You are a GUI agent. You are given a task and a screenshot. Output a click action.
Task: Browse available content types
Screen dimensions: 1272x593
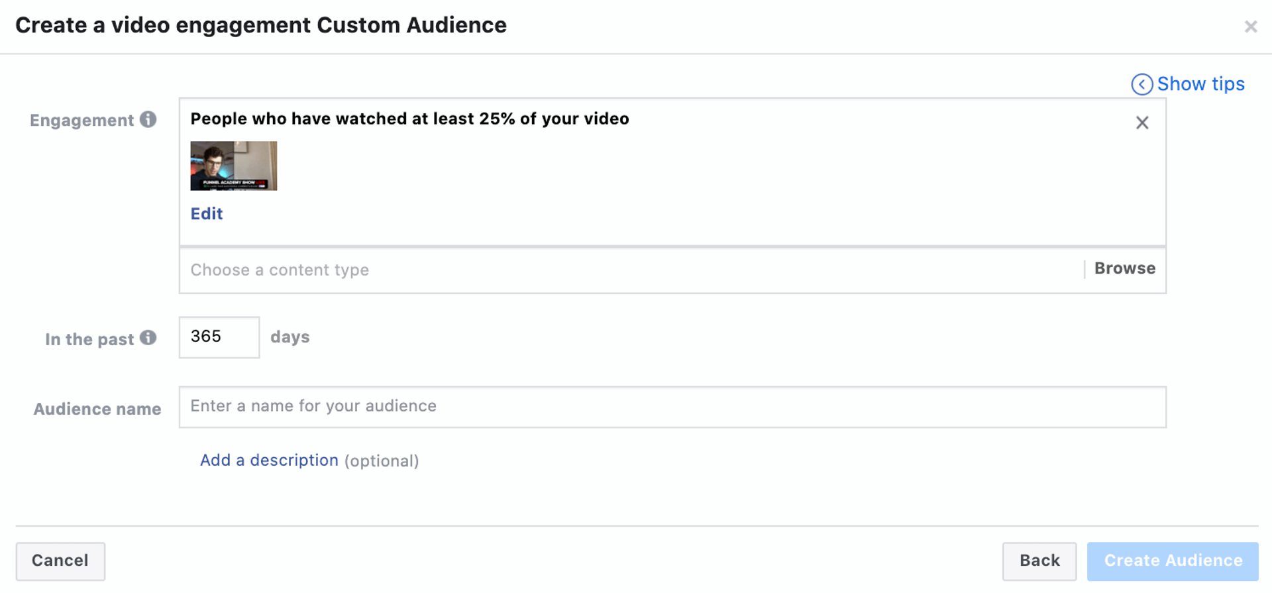click(x=1124, y=268)
